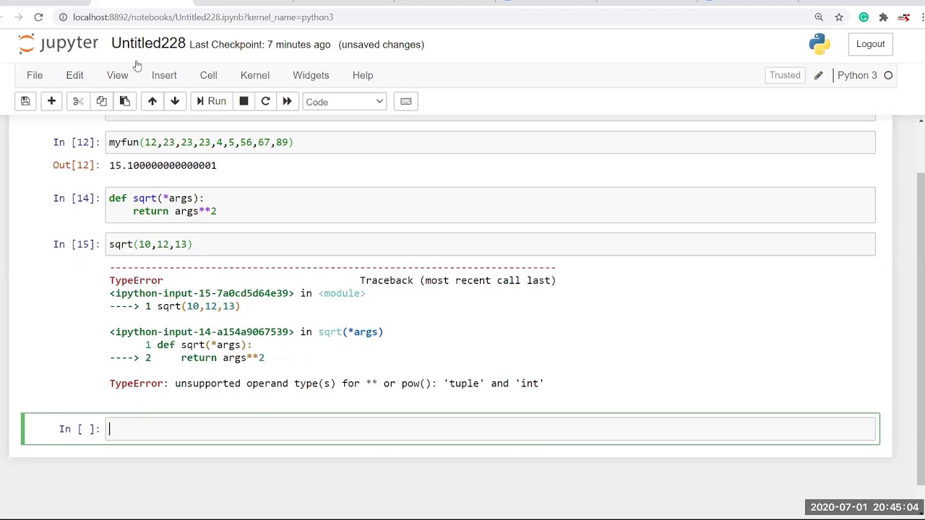Save notebook with the floppy disk icon
The height and width of the screenshot is (520, 925).
pos(25,101)
